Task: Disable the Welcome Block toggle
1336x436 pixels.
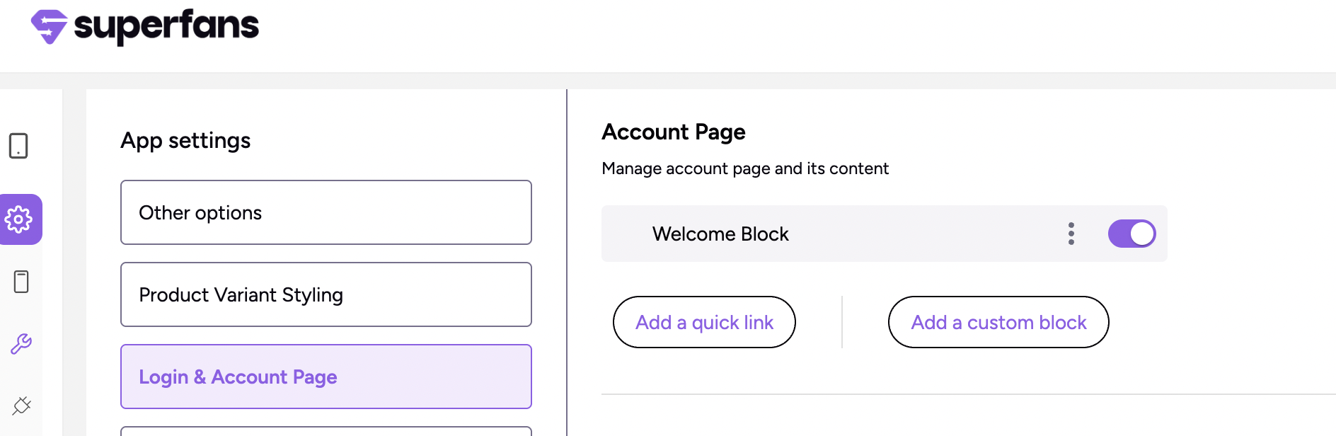Action: click(1131, 234)
